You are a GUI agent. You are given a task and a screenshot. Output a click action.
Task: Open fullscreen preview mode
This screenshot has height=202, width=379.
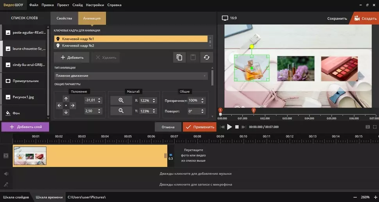pyautogui.click(x=375, y=127)
